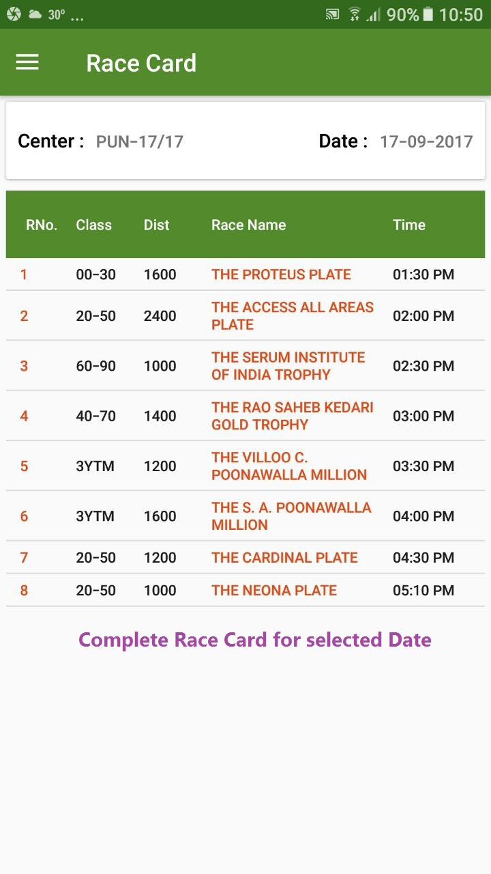Click the Race Name column header
491x874 pixels.
[x=249, y=225]
